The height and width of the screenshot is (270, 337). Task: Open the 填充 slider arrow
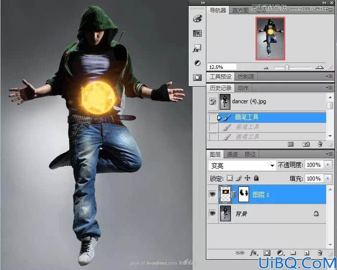pos(328,179)
